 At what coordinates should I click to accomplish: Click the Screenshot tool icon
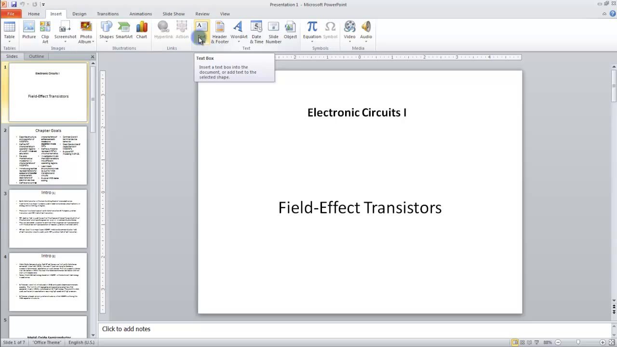click(65, 27)
